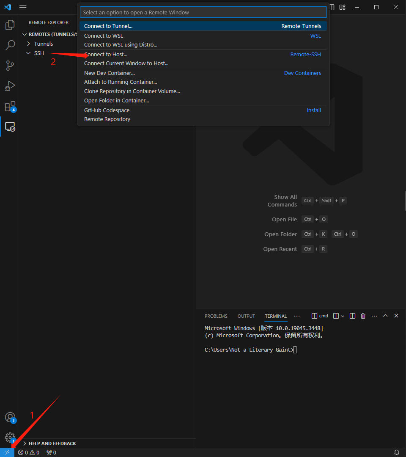Screen dimensions: 406x457
Task: Click the WSL group label
Action: tap(315, 36)
